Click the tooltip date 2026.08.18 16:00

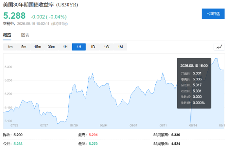194,66
